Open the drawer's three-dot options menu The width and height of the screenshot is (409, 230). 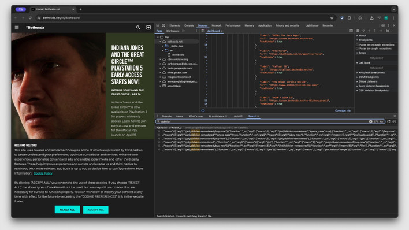pos(158,116)
